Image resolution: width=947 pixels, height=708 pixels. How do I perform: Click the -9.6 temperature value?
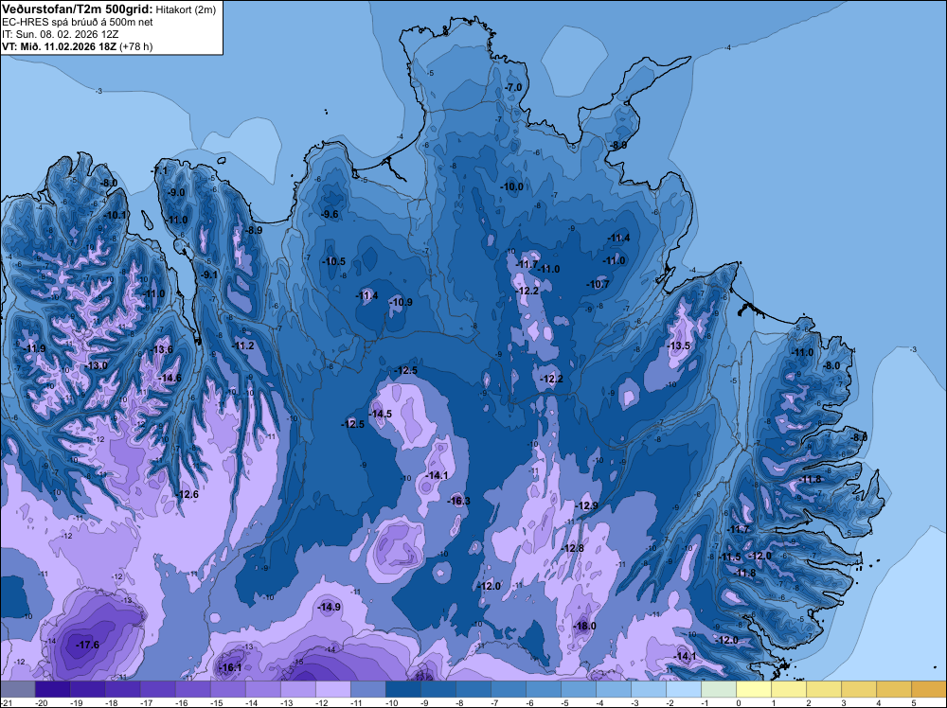coord(330,214)
